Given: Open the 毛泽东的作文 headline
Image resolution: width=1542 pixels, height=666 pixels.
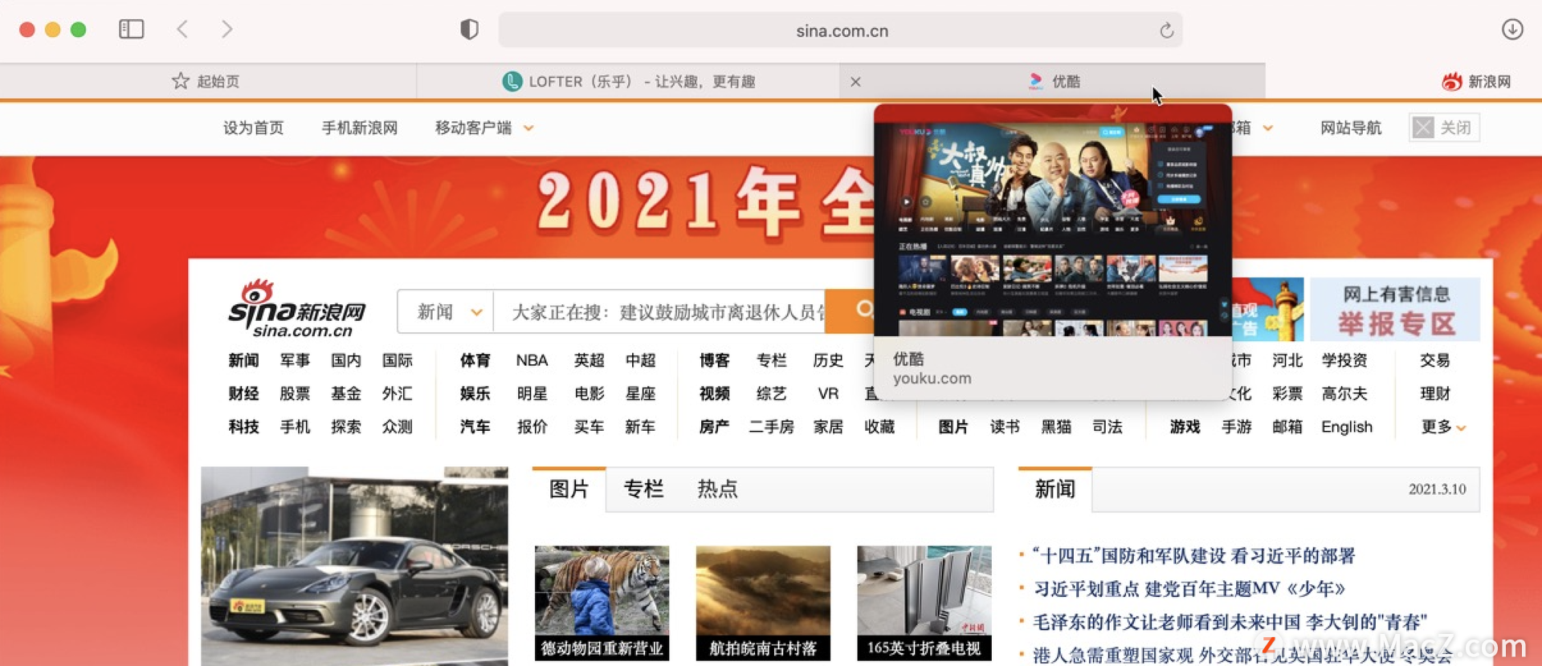Looking at the screenshot, I should tap(1230, 622).
